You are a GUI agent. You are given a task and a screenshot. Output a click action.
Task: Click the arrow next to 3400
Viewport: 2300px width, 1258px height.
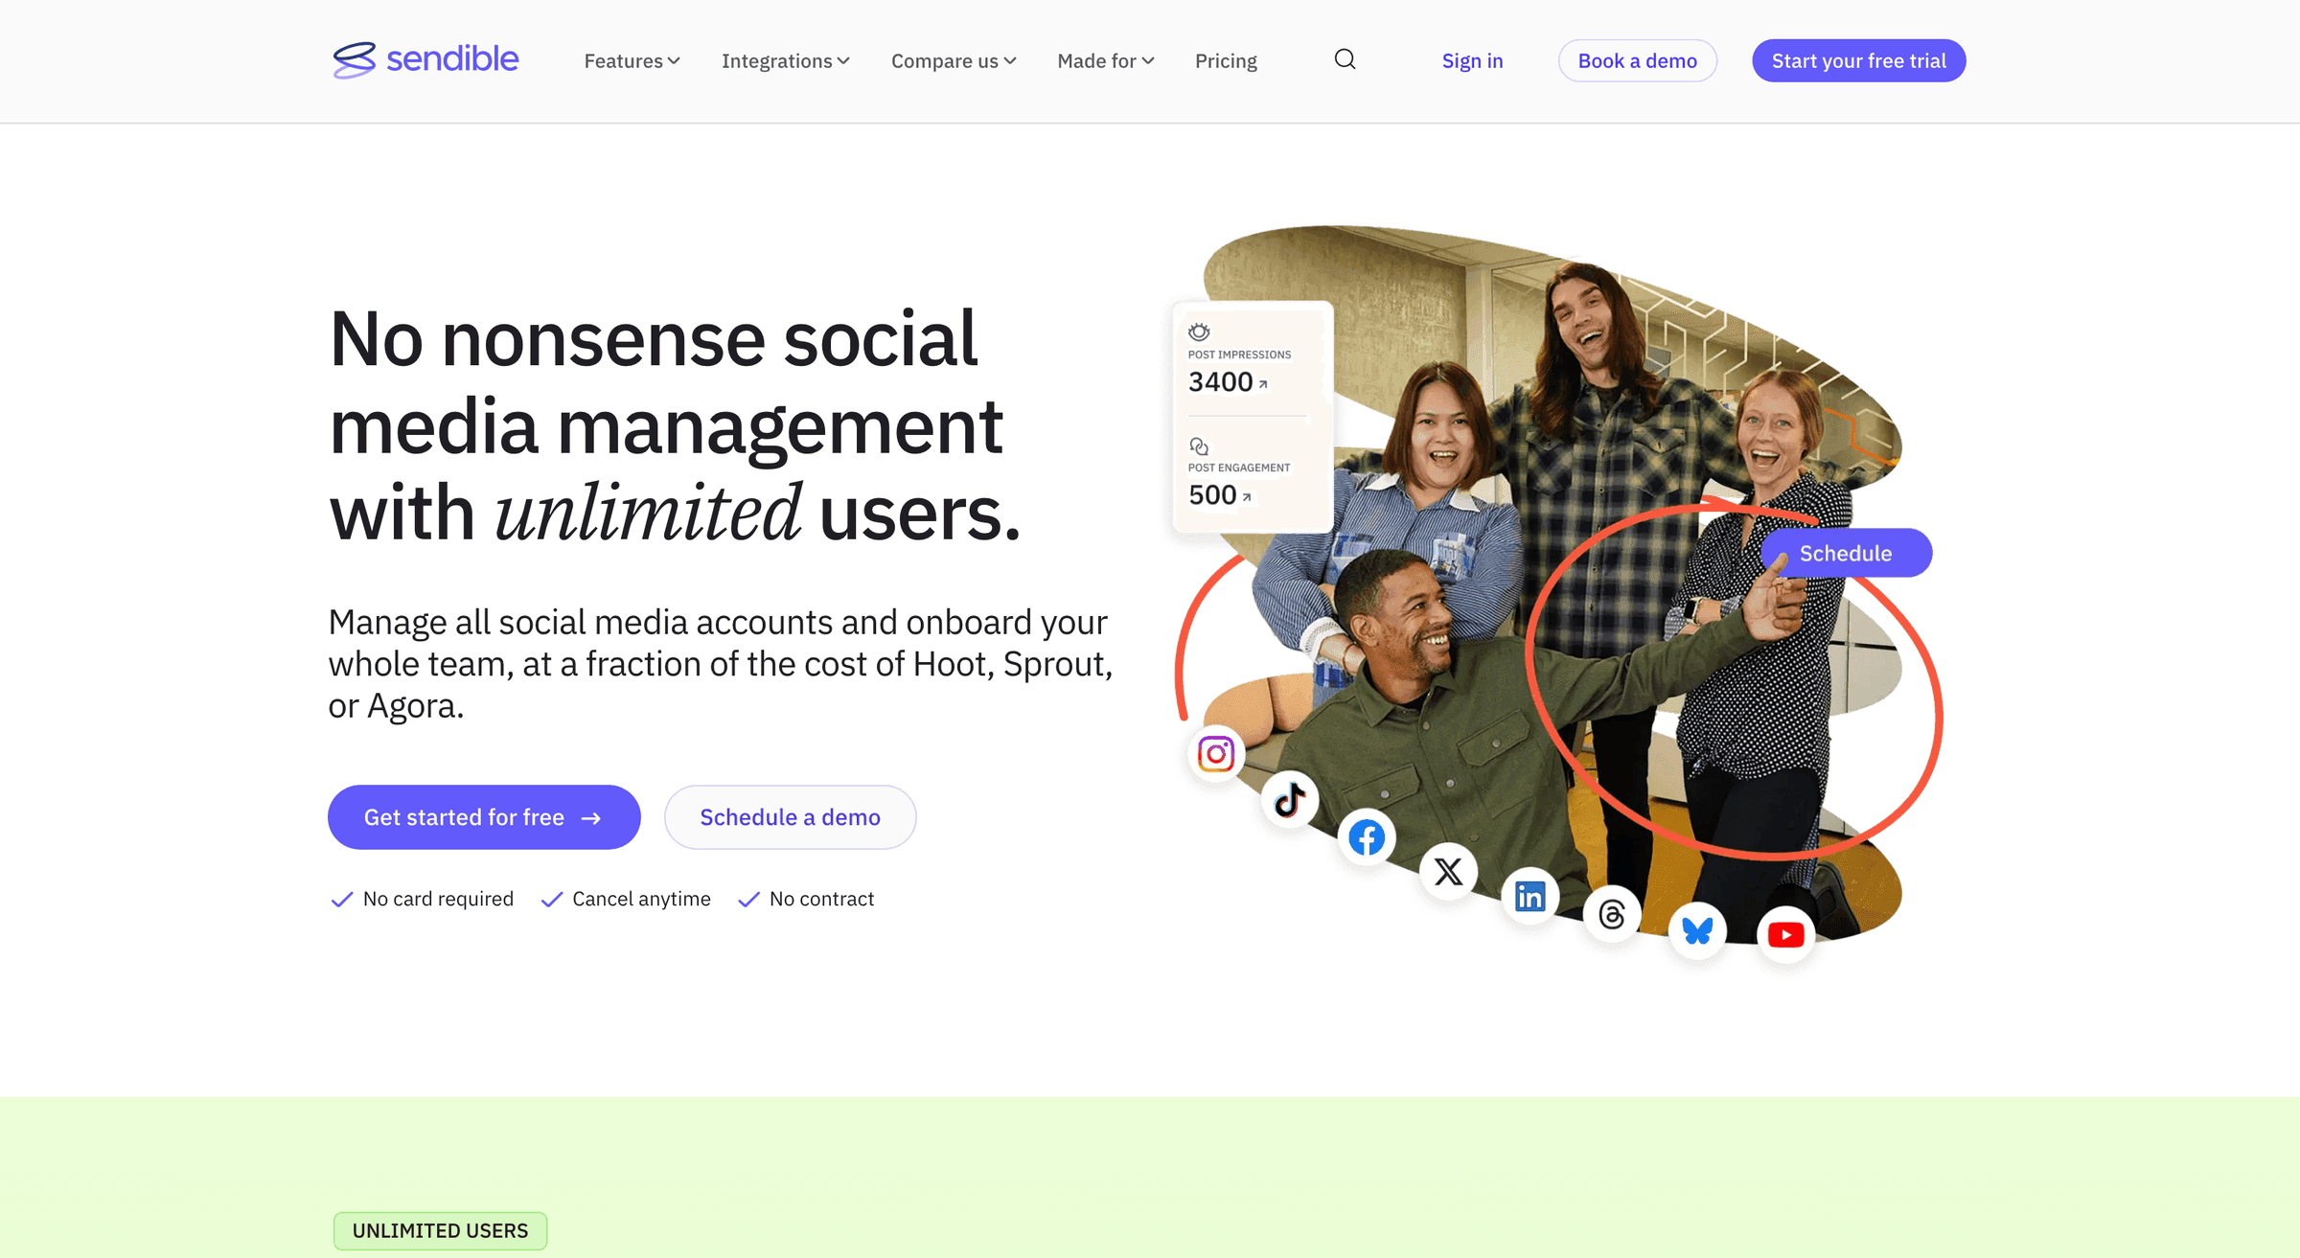click(1263, 384)
